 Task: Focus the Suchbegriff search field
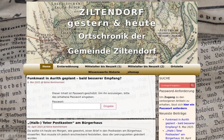point(175,85)
